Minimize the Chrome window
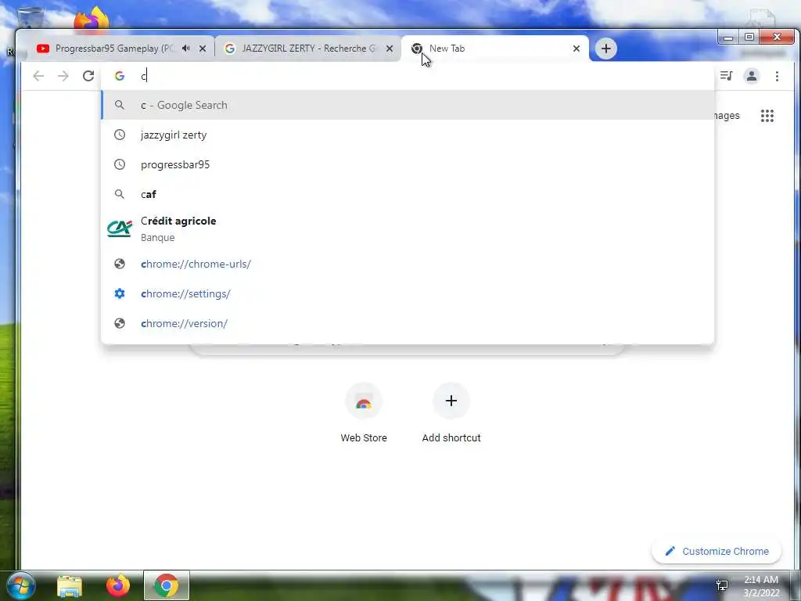 [728, 38]
